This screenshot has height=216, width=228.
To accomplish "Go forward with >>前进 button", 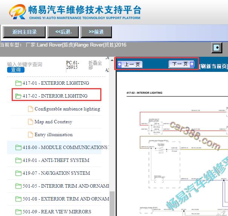I will [96, 32].
